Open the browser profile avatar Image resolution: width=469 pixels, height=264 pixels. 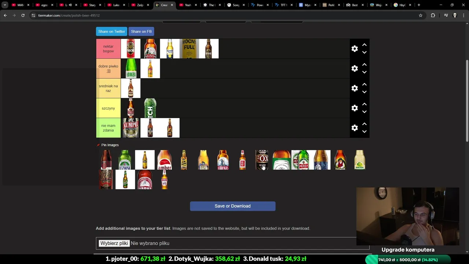455,15
